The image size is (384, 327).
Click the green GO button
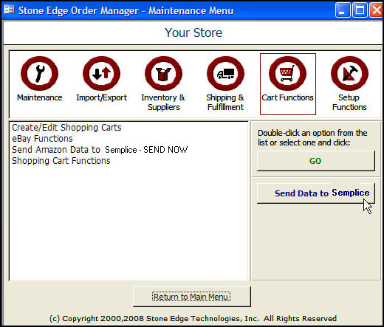(316, 161)
